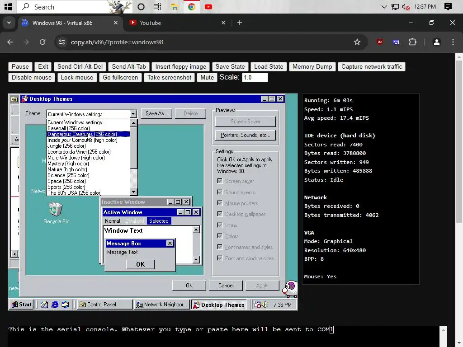463x347 pixels.
Task: Click the Clippy-like sheep desktop pet
Action: pos(290,289)
